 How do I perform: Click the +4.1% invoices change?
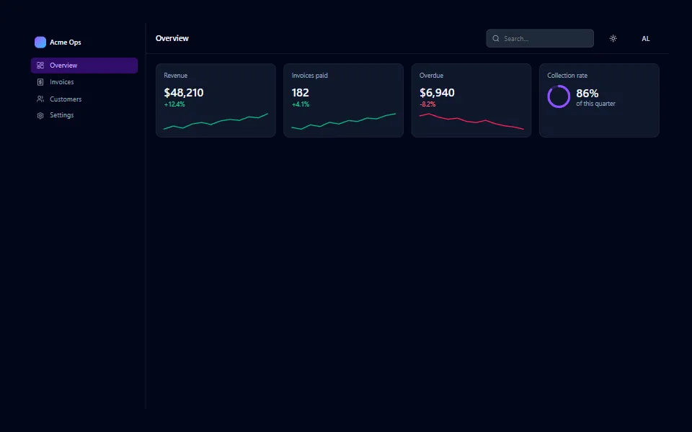[301, 104]
